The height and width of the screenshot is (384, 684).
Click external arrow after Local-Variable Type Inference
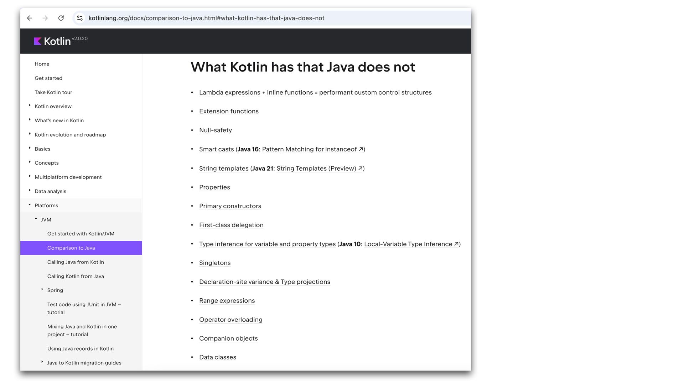click(456, 244)
